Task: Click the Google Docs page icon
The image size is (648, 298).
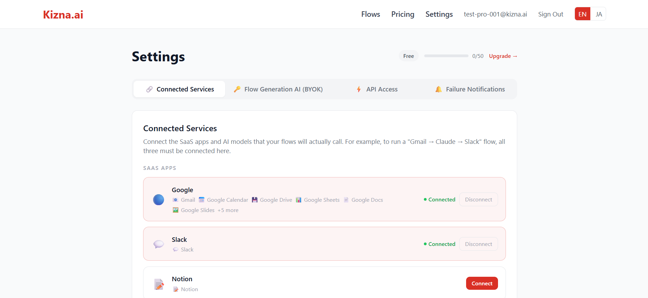Action: coord(346,200)
